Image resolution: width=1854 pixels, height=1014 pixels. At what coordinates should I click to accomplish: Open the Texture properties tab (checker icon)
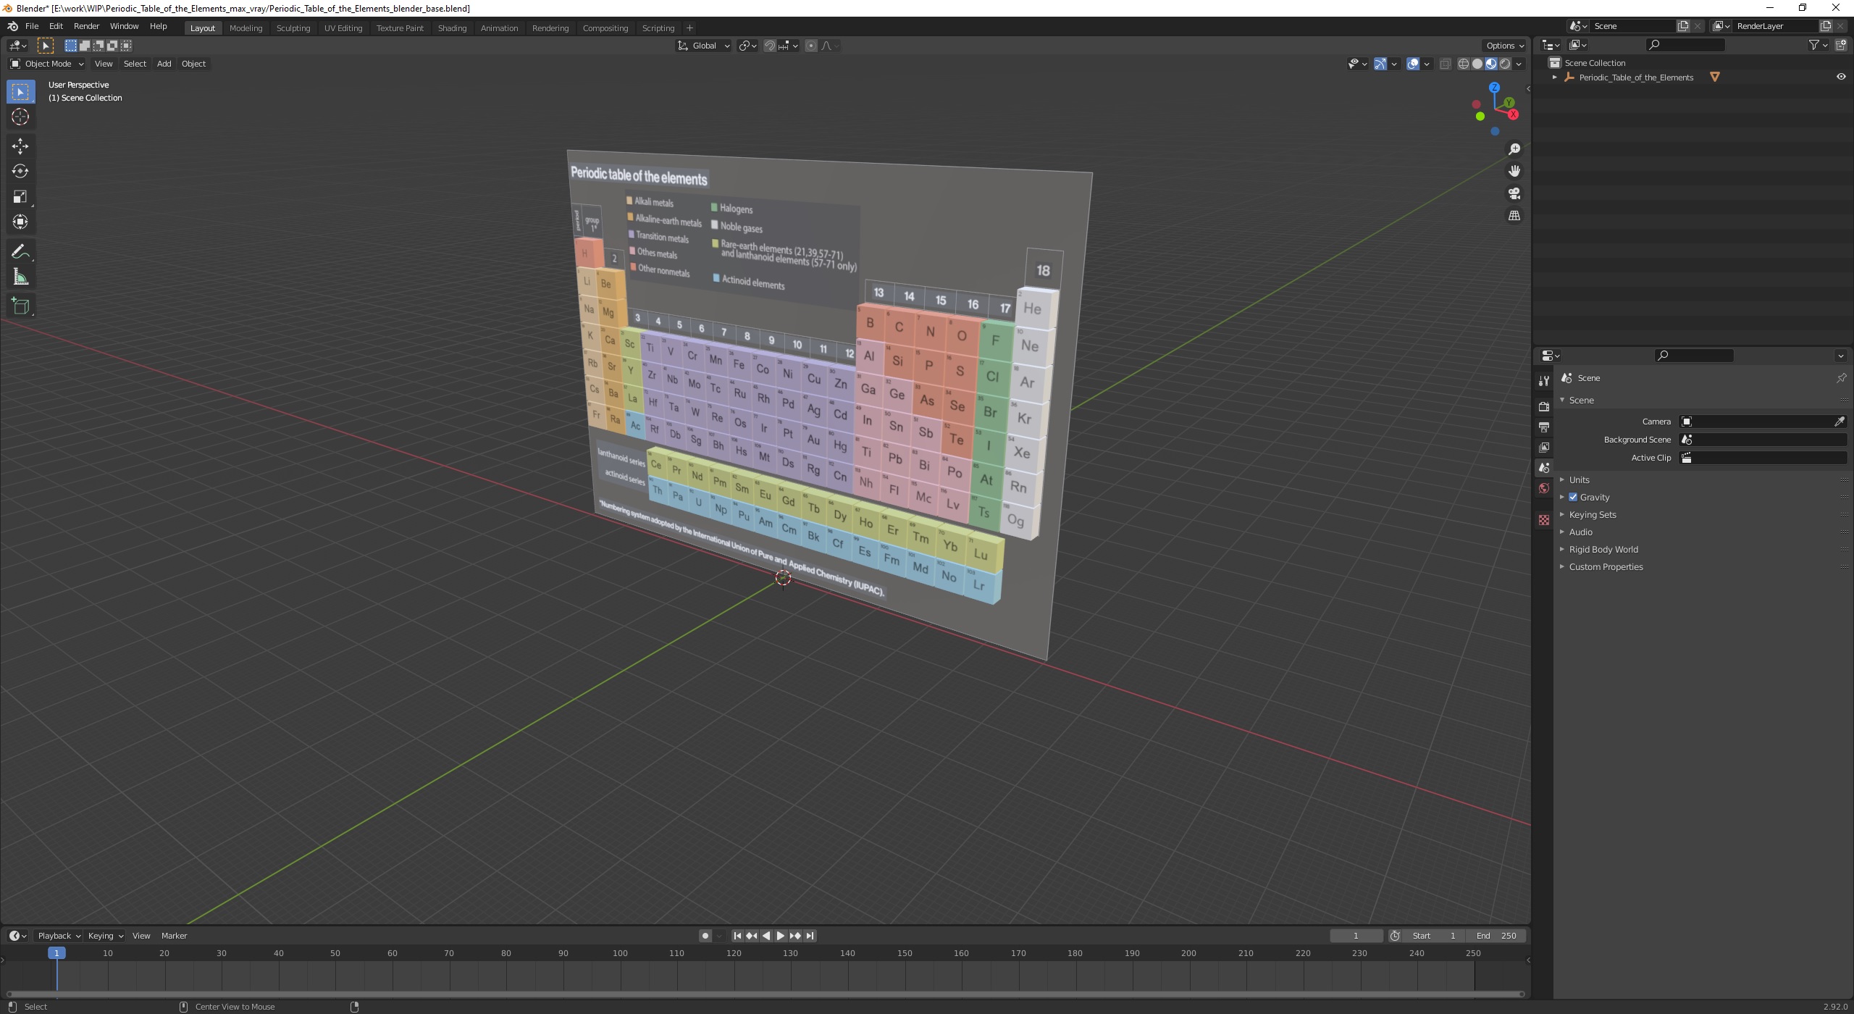coord(1544,520)
